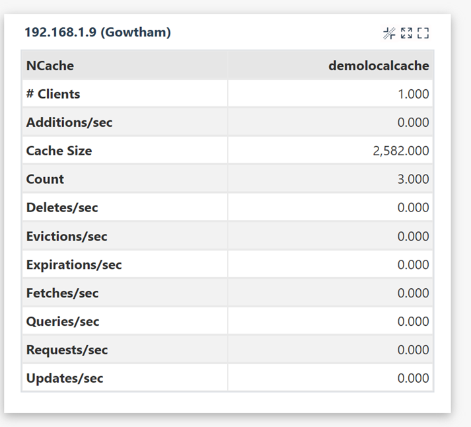Select the Queries/sec counter row

pos(227,321)
